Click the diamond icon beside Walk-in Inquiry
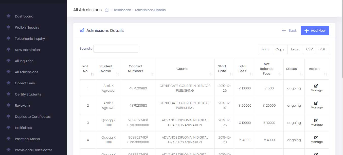Viewport: 343px width, 155px height. pos(8,27)
